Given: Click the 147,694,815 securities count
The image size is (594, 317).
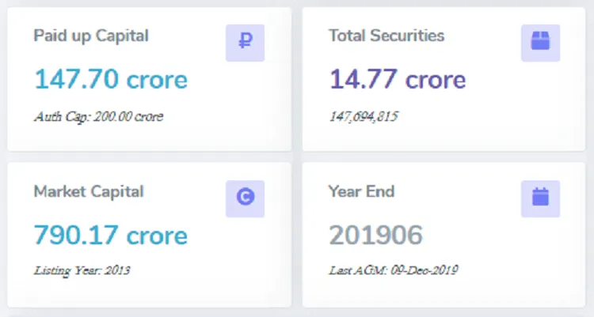Looking at the screenshot, I should (x=364, y=116).
